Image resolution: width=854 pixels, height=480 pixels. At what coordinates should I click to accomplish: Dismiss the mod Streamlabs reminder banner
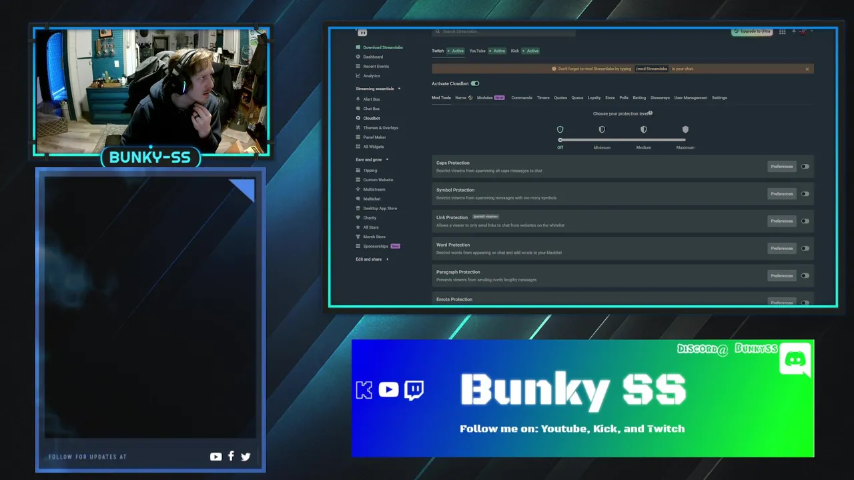pyautogui.click(x=807, y=69)
